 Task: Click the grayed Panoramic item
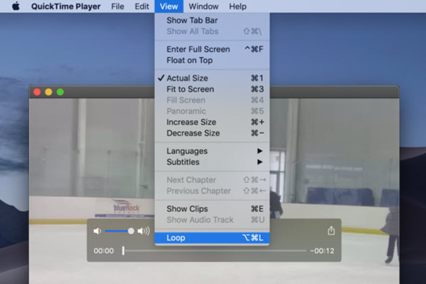click(212, 111)
